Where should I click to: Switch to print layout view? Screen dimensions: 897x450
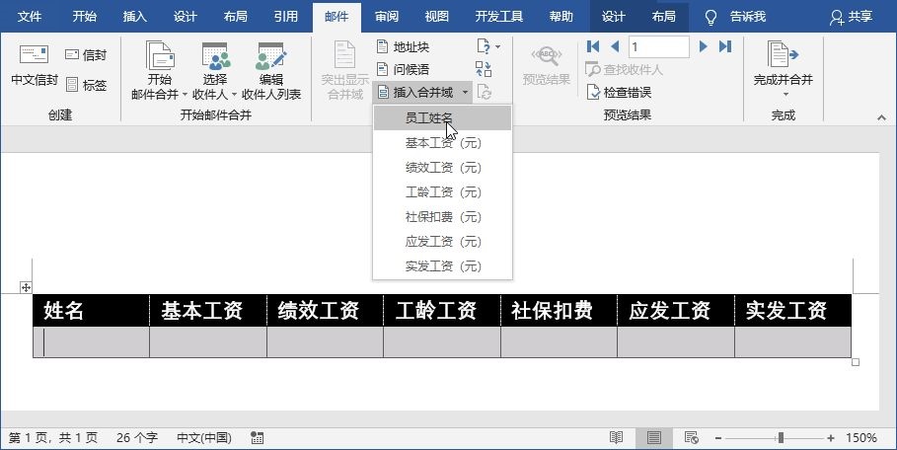pyautogui.click(x=654, y=438)
